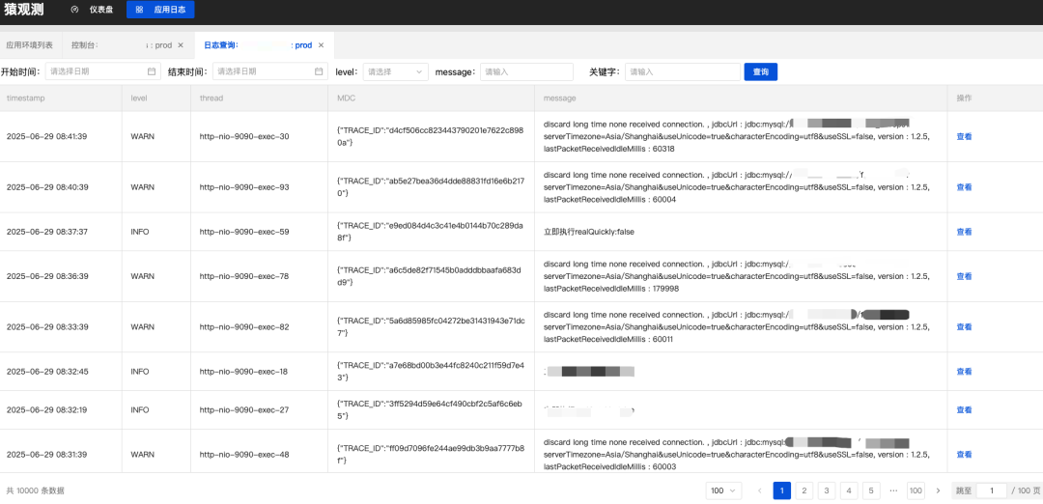
Task: Click 查看 for the 08:40:39 log
Action: tap(964, 187)
